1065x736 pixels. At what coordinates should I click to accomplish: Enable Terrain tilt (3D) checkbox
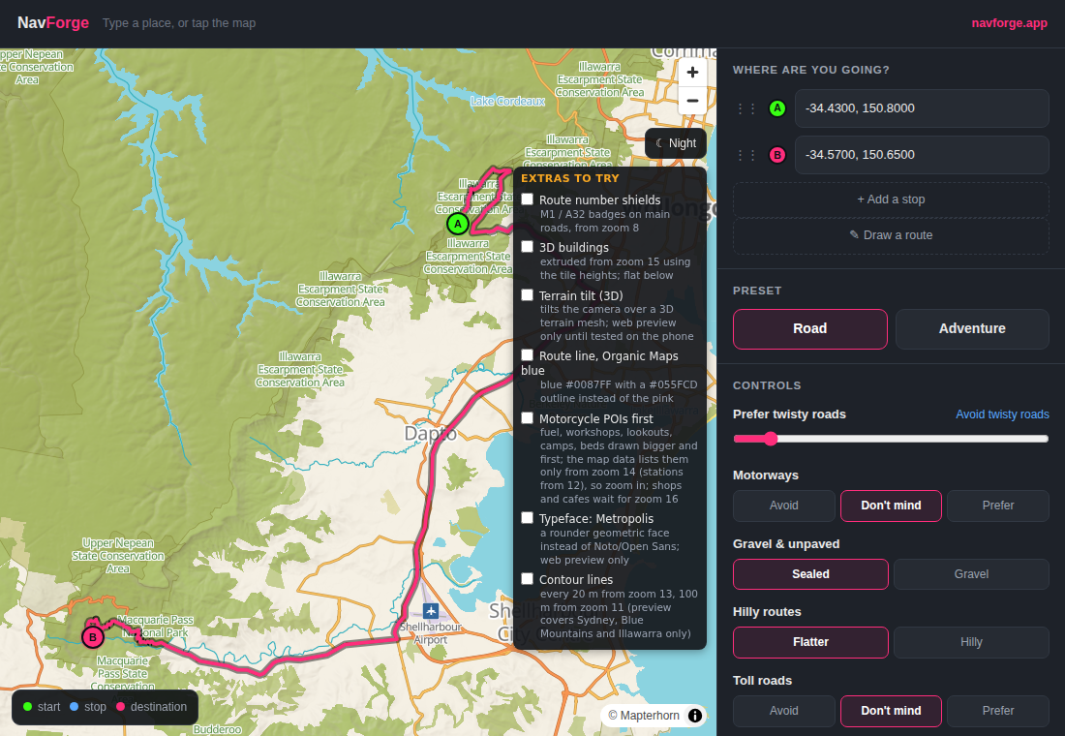click(527, 295)
